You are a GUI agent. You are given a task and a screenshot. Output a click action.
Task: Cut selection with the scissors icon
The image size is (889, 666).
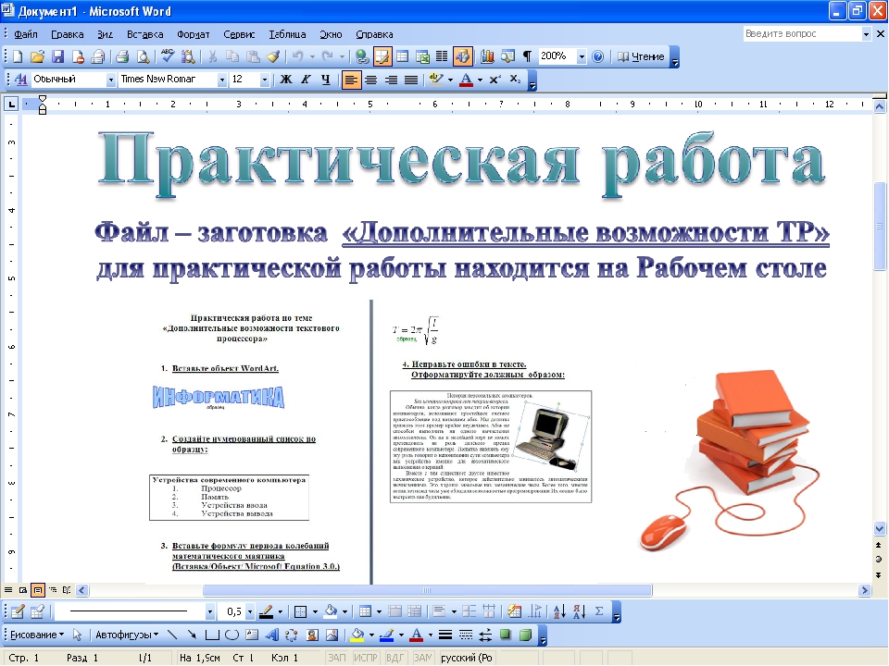point(213,56)
